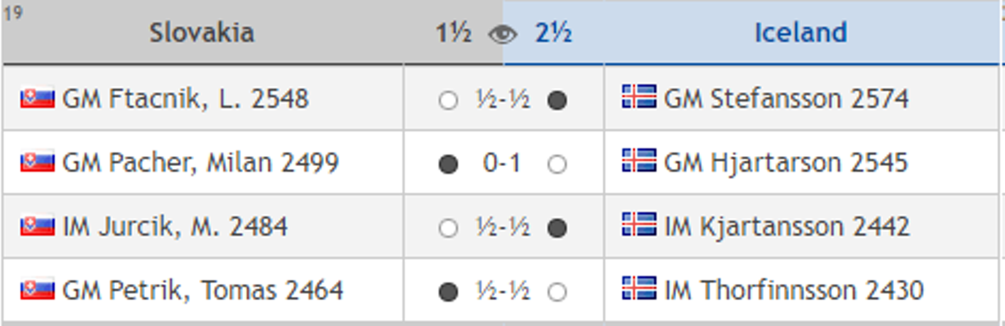
Task: Open the Slovakia team header
Action: [202, 33]
